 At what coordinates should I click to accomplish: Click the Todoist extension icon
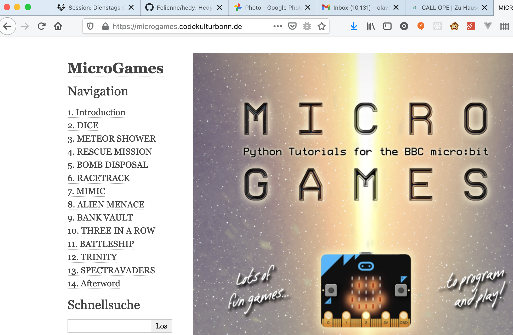pos(471,26)
